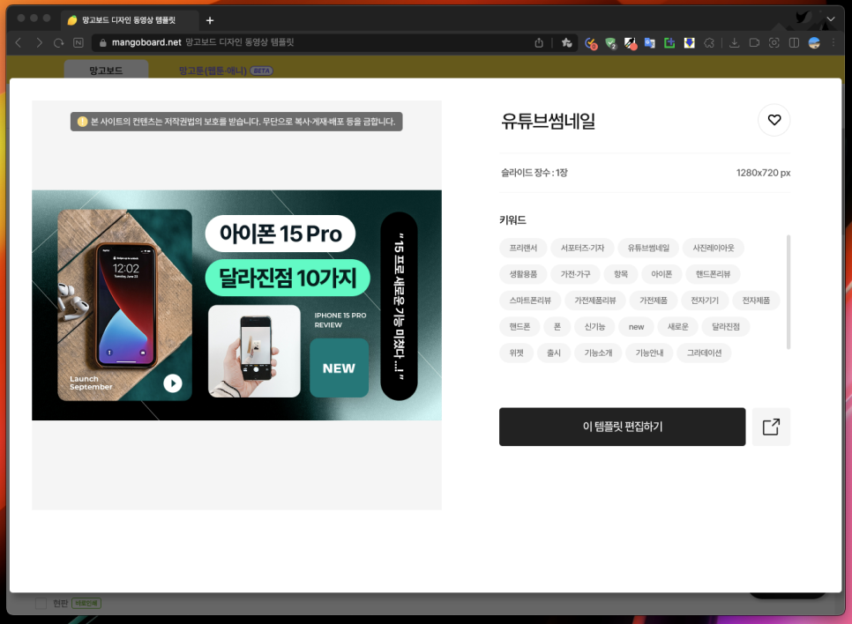Image resolution: width=852 pixels, height=624 pixels.
Task: Toggle the 현판 checkbox behind the modal
Action: [x=41, y=604]
